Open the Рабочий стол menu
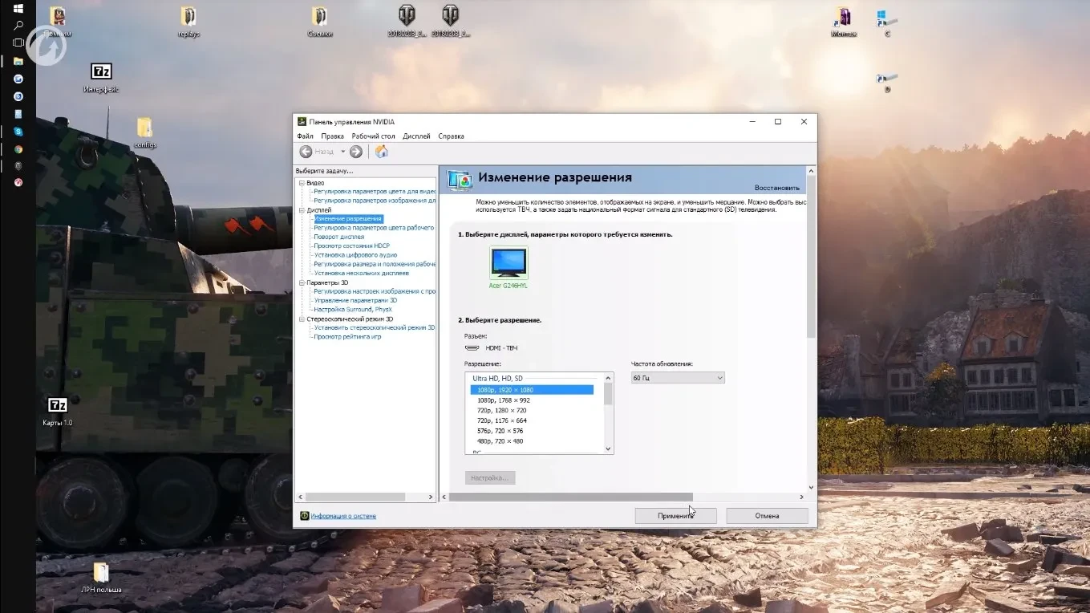Viewport: 1090px width, 613px height. tap(373, 136)
